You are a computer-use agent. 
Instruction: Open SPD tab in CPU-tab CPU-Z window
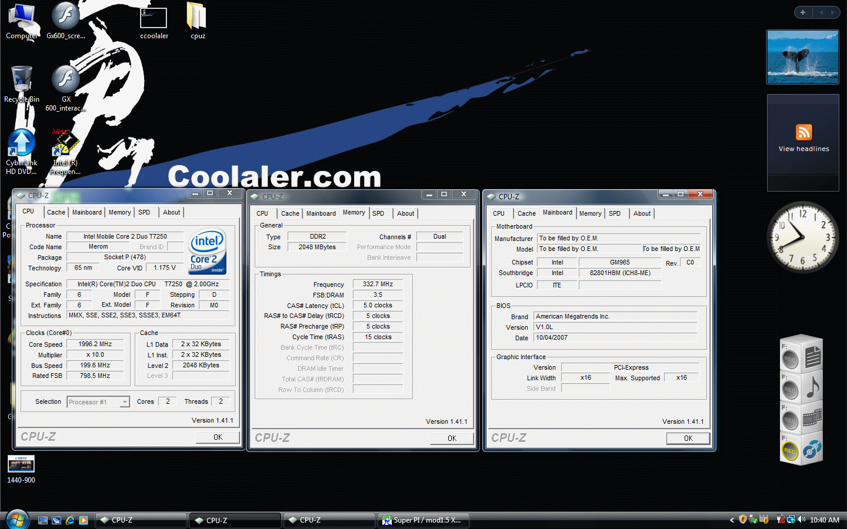click(144, 213)
